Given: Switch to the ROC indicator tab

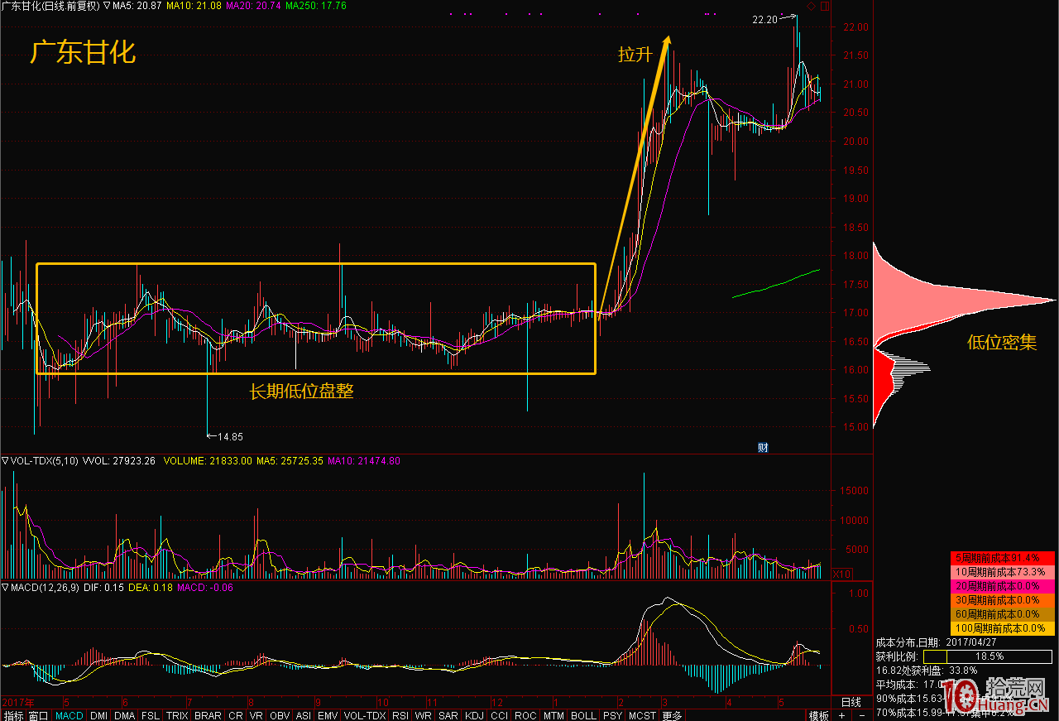Looking at the screenshot, I should tap(526, 715).
